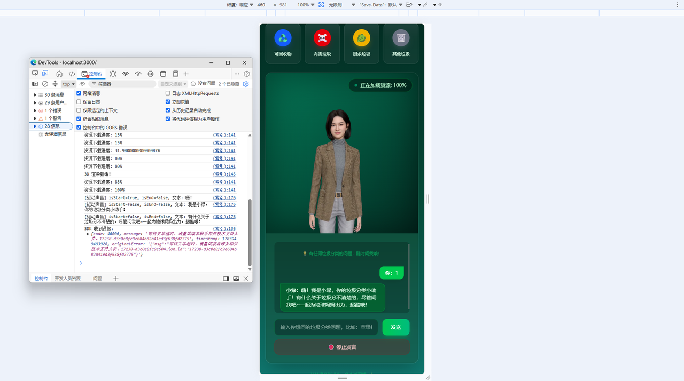Open the Application panel window icon
The height and width of the screenshot is (381, 684).
tap(164, 74)
